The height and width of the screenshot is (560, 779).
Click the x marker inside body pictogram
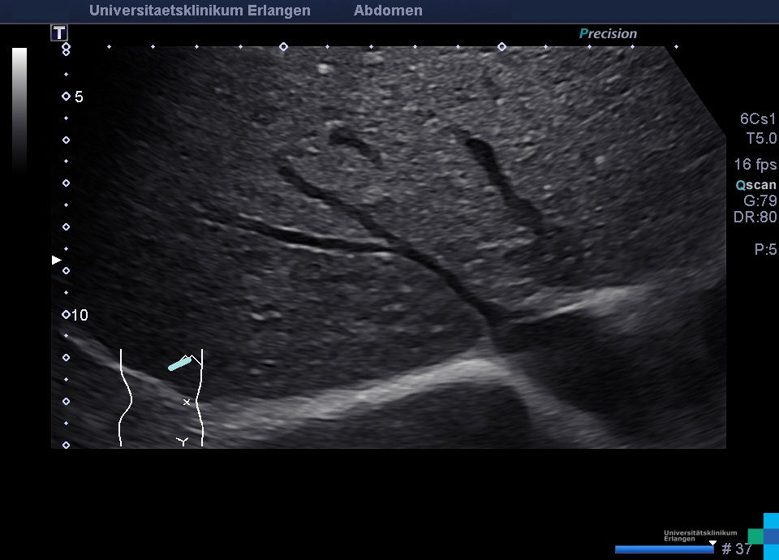point(187,402)
